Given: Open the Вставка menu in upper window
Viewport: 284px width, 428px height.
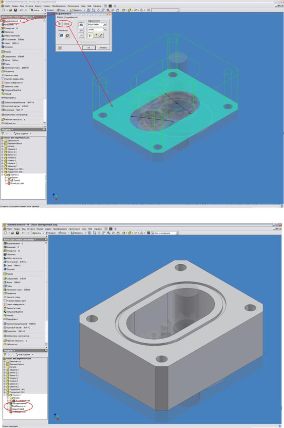Looking at the screenshot, I should tap(29, 6).
